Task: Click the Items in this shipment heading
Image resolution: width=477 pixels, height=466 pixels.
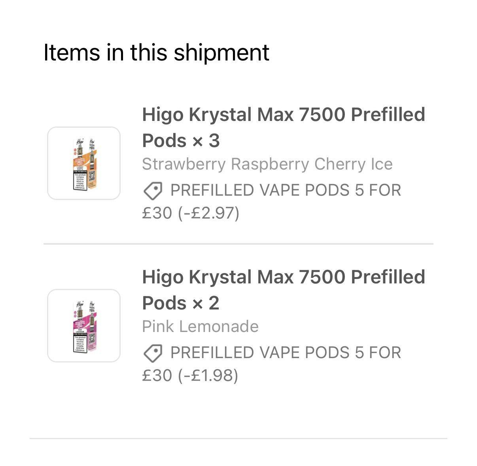Action: (156, 52)
